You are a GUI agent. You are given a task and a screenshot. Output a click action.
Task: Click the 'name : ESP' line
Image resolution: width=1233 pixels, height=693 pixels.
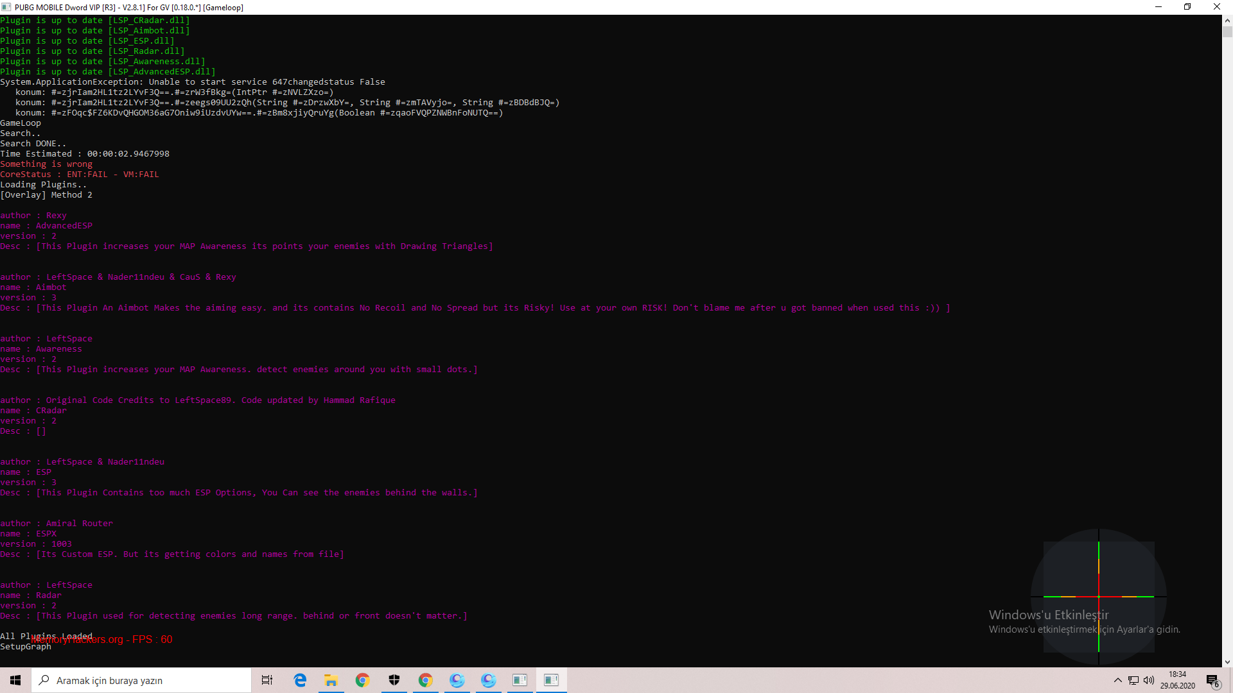coord(26,472)
